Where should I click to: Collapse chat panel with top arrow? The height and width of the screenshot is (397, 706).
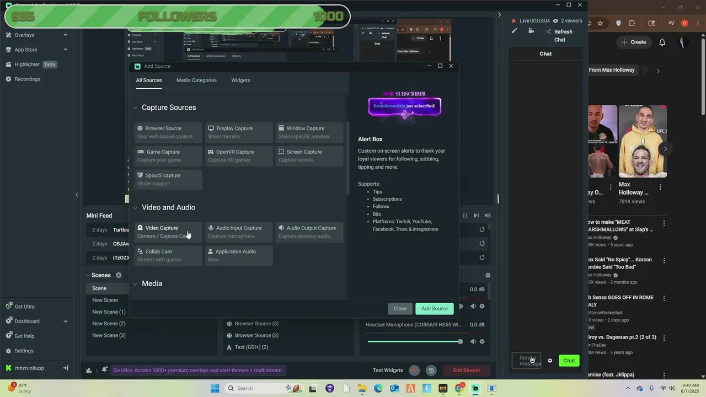(x=500, y=15)
